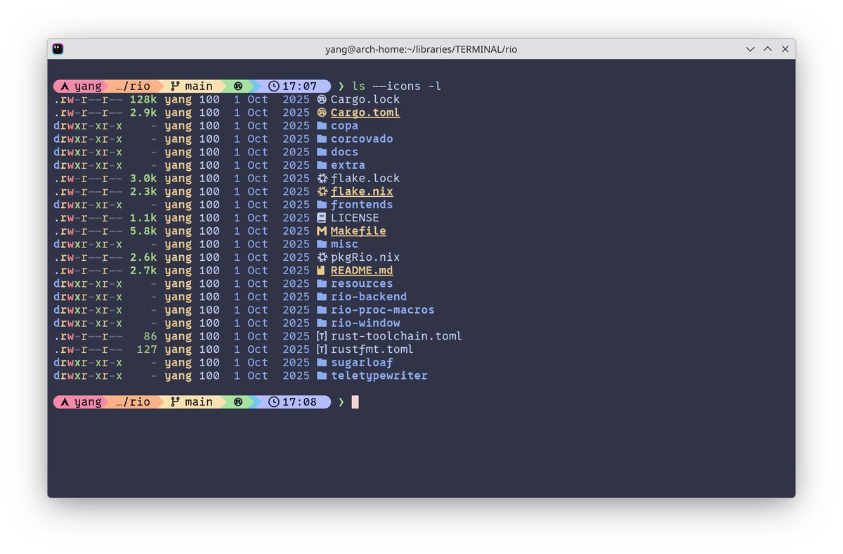Viewport: 843px width, 554px height.
Task: Click the underlined Makefile name
Action: [x=358, y=231]
